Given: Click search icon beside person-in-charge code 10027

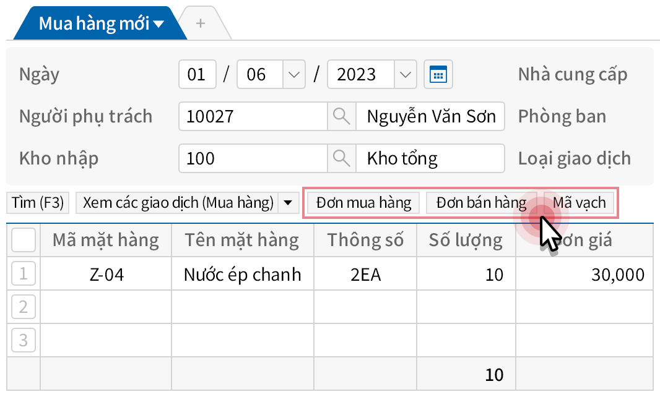Looking at the screenshot, I should [x=341, y=116].
